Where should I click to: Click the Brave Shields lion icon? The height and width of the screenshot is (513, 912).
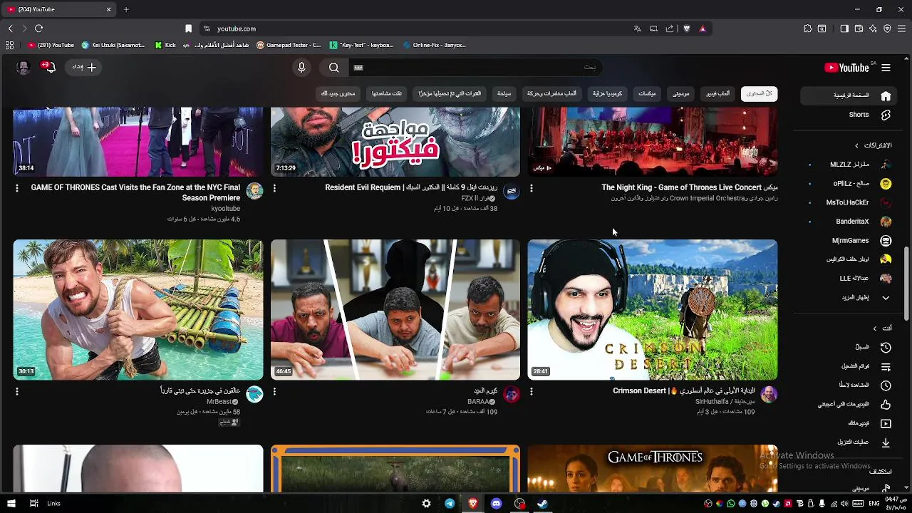pyautogui.click(x=687, y=28)
